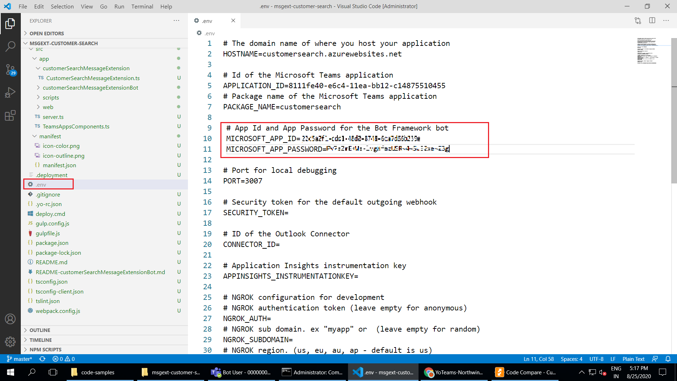The height and width of the screenshot is (381, 677).
Task: Expand the OPEN EDITORS section
Action: click(x=47, y=33)
